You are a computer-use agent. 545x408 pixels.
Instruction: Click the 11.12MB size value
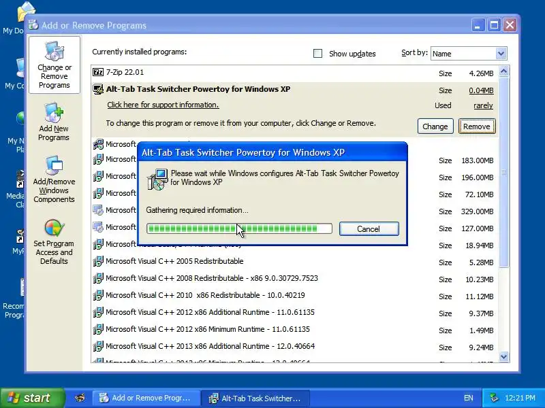(x=480, y=296)
